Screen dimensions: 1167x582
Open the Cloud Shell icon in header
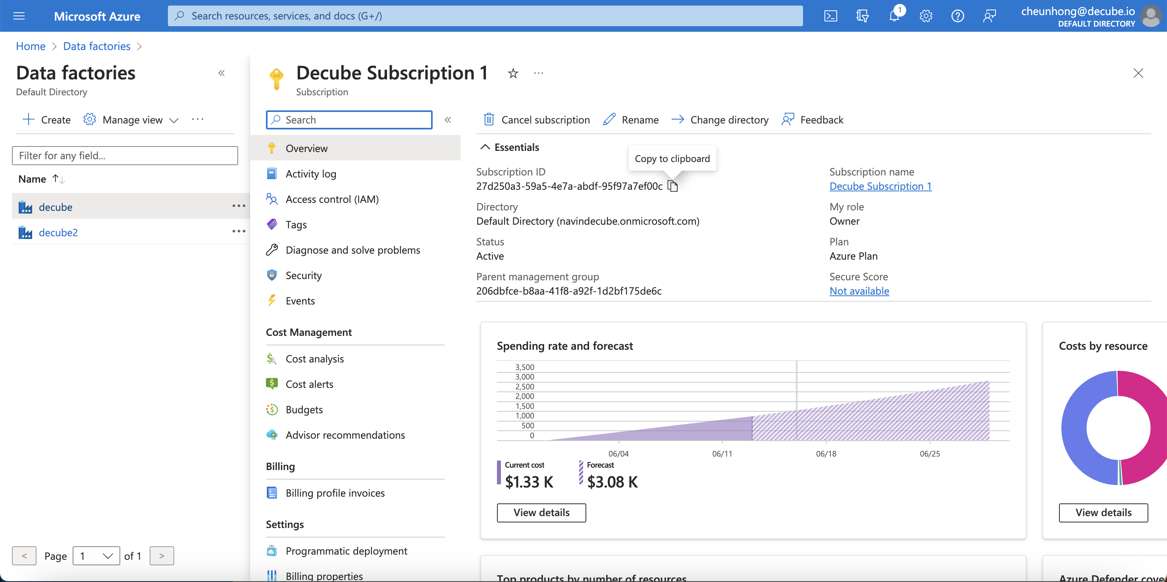coord(830,16)
